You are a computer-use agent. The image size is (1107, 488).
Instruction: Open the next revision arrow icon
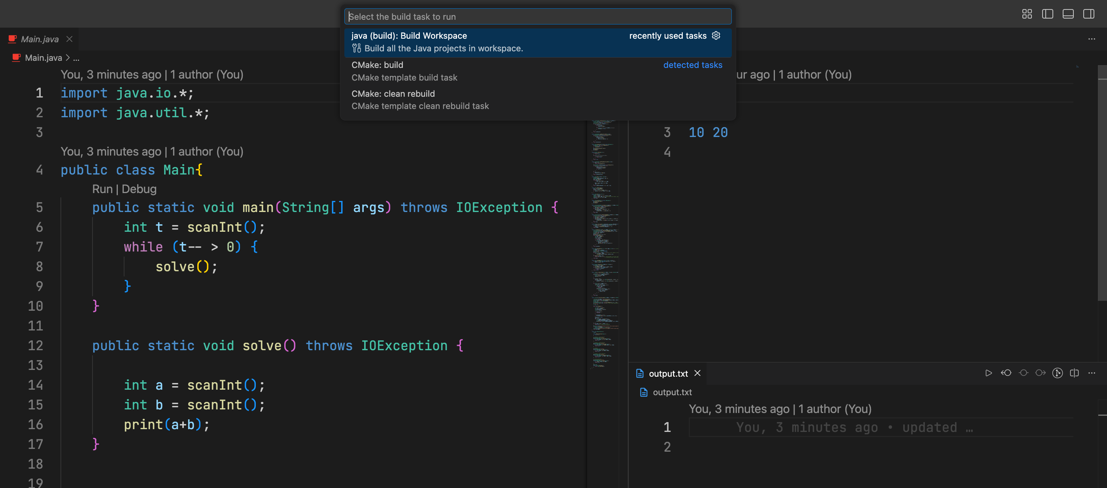coord(1041,373)
